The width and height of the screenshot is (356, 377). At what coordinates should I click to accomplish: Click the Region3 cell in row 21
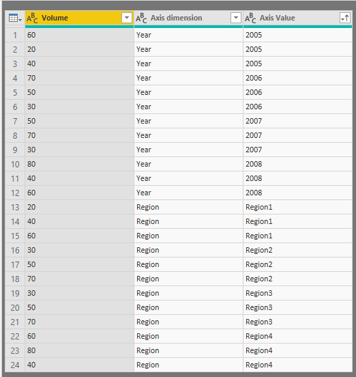coord(297,322)
